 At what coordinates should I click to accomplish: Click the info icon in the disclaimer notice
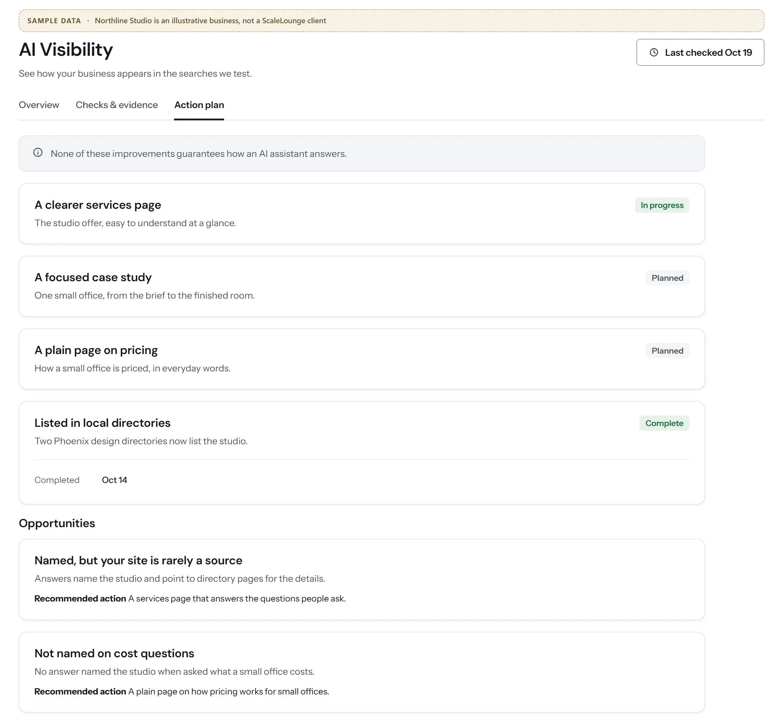(38, 153)
